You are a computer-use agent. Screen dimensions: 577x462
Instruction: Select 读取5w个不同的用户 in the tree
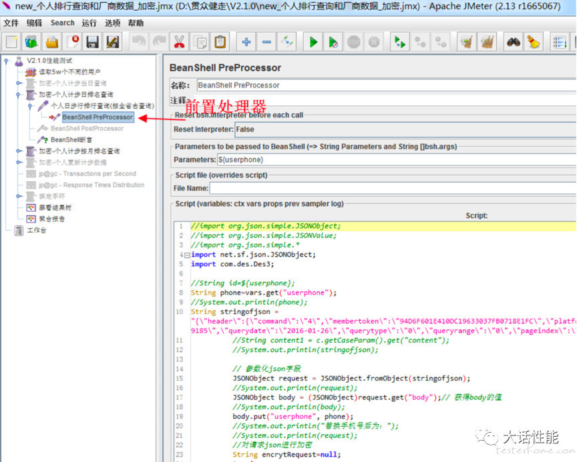69,72
